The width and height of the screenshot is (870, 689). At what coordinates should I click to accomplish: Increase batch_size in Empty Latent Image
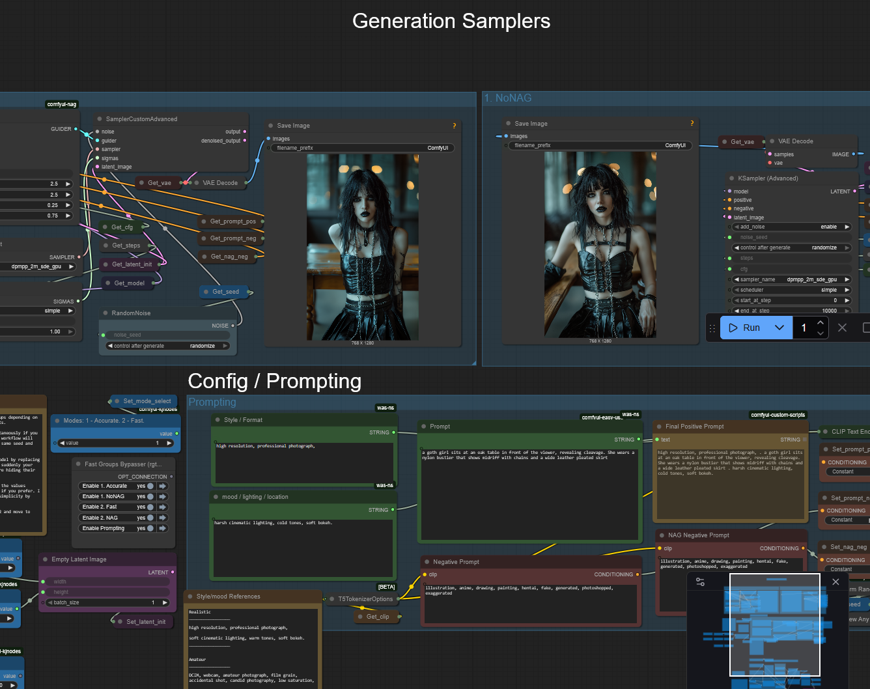(x=165, y=602)
